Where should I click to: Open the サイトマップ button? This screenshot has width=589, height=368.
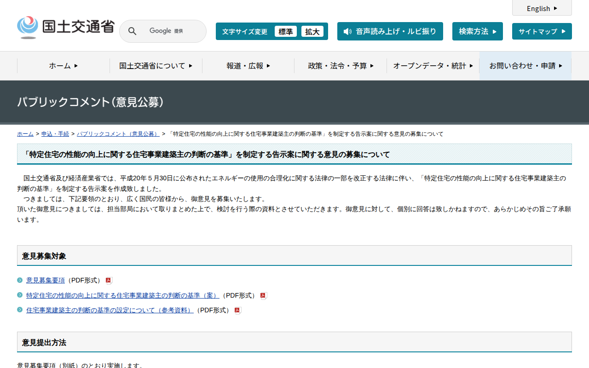[x=542, y=31]
